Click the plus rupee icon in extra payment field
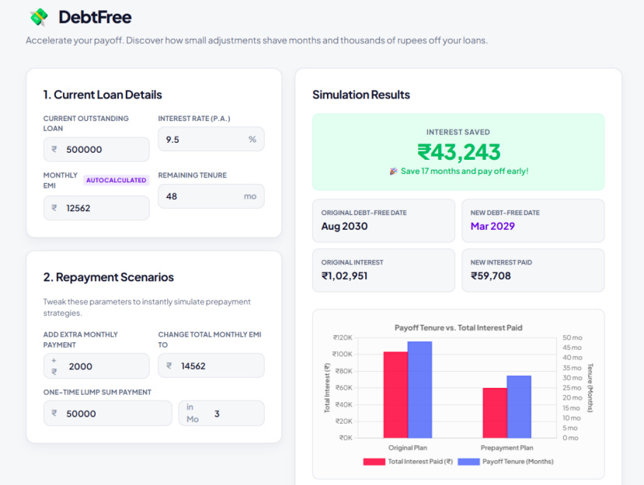Viewport: 644px width, 485px height. point(54,366)
